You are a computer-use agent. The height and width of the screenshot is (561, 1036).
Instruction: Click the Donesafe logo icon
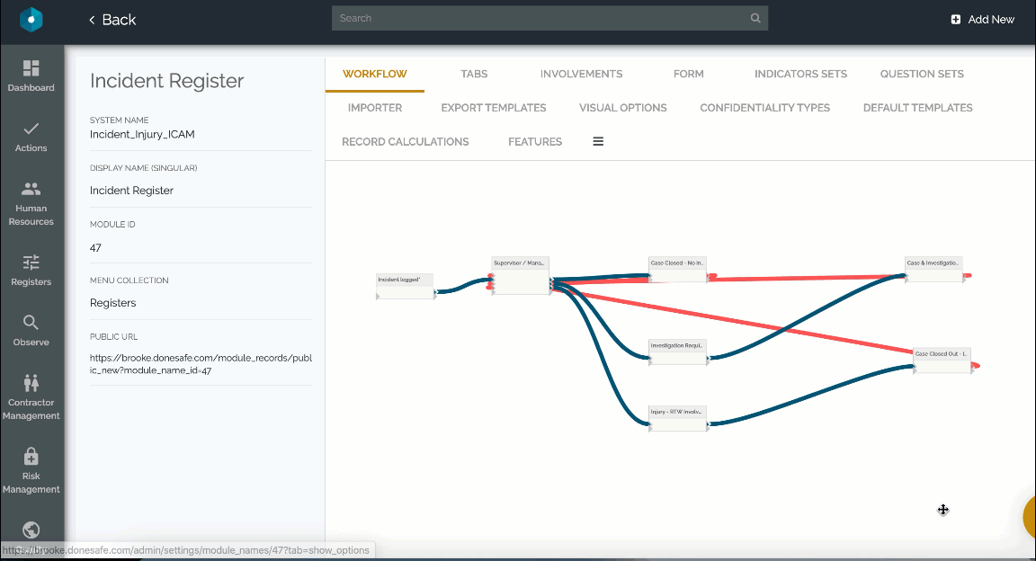tap(31, 20)
